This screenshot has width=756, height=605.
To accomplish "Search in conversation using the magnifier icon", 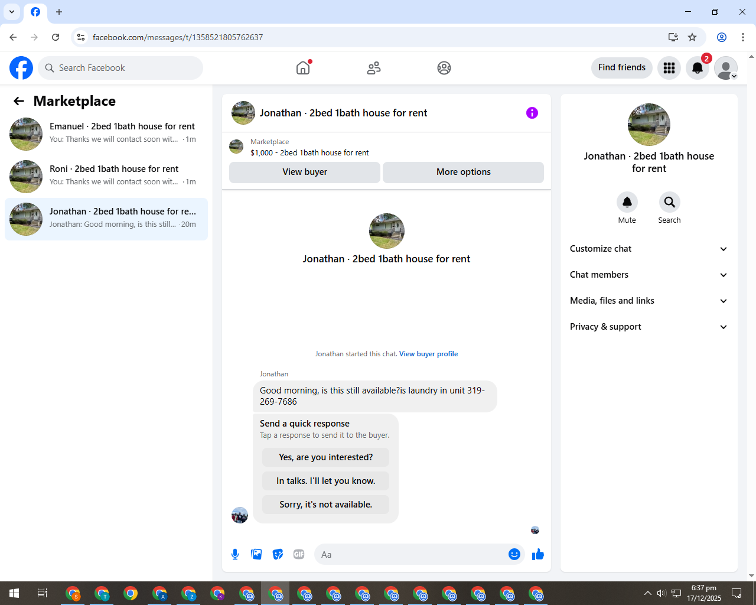I will (670, 202).
